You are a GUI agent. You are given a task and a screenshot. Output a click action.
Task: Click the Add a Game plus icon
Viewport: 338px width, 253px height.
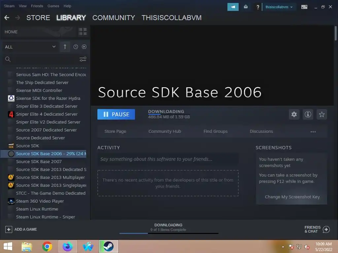point(9,229)
